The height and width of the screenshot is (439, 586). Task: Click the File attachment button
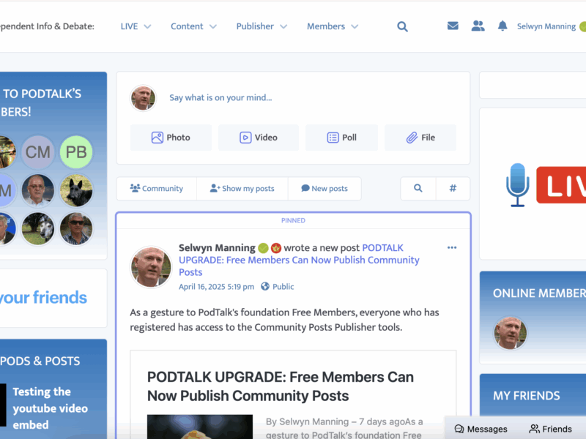[x=420, y=138]
